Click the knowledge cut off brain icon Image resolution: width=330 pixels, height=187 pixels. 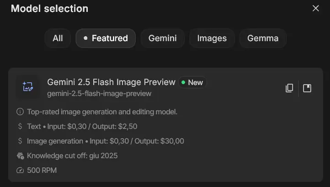tap(20, 155)
